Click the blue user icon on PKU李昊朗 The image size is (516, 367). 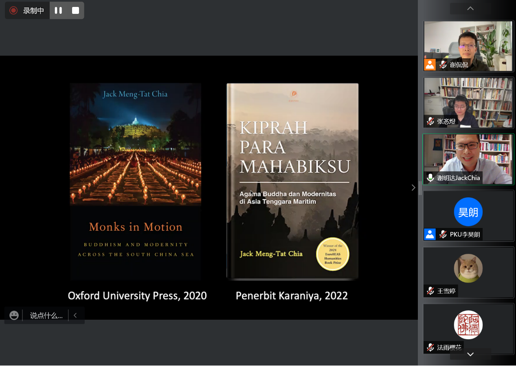pyautogui.click(x=430, y=234)
